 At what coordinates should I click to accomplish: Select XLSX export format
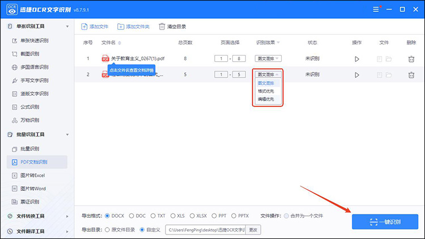[x=192, y=216]
